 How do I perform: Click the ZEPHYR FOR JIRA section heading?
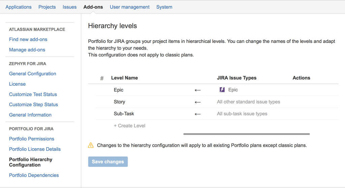[x=28, y=64]
